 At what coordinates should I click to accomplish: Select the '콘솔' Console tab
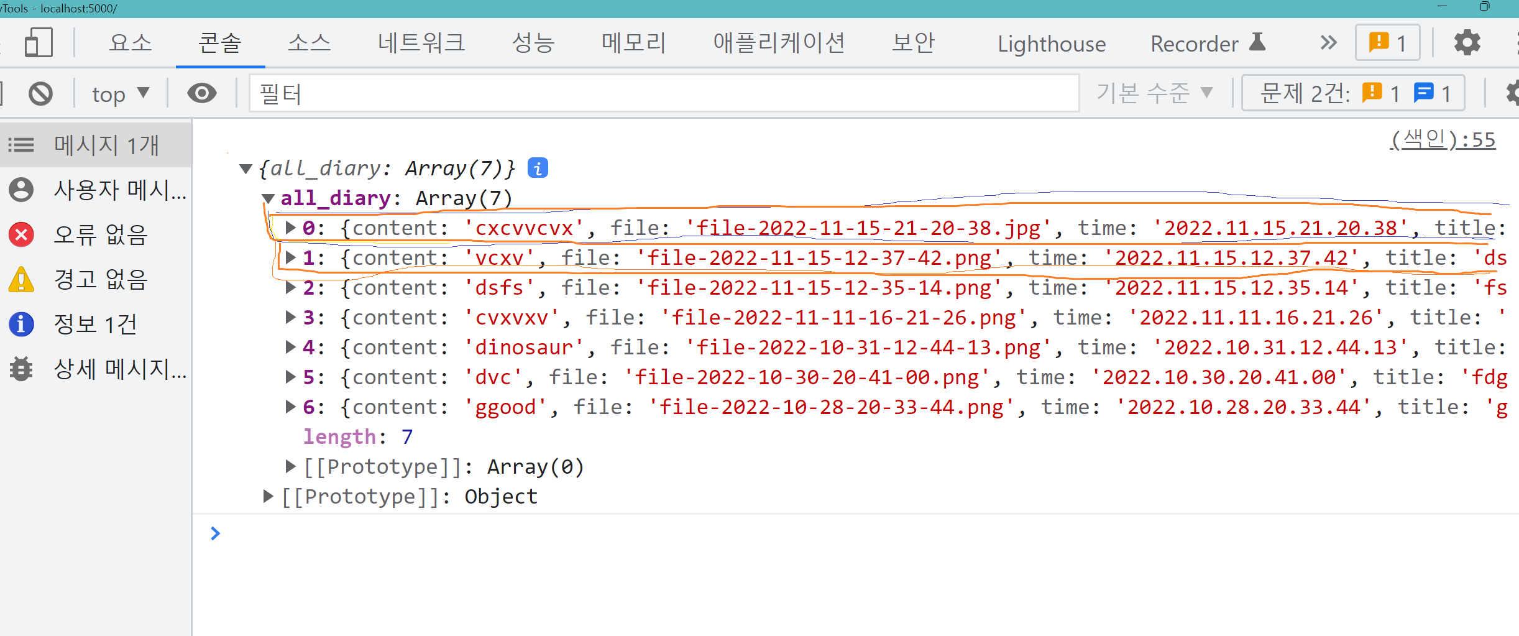pyautogui.click(x=220, y=43)
